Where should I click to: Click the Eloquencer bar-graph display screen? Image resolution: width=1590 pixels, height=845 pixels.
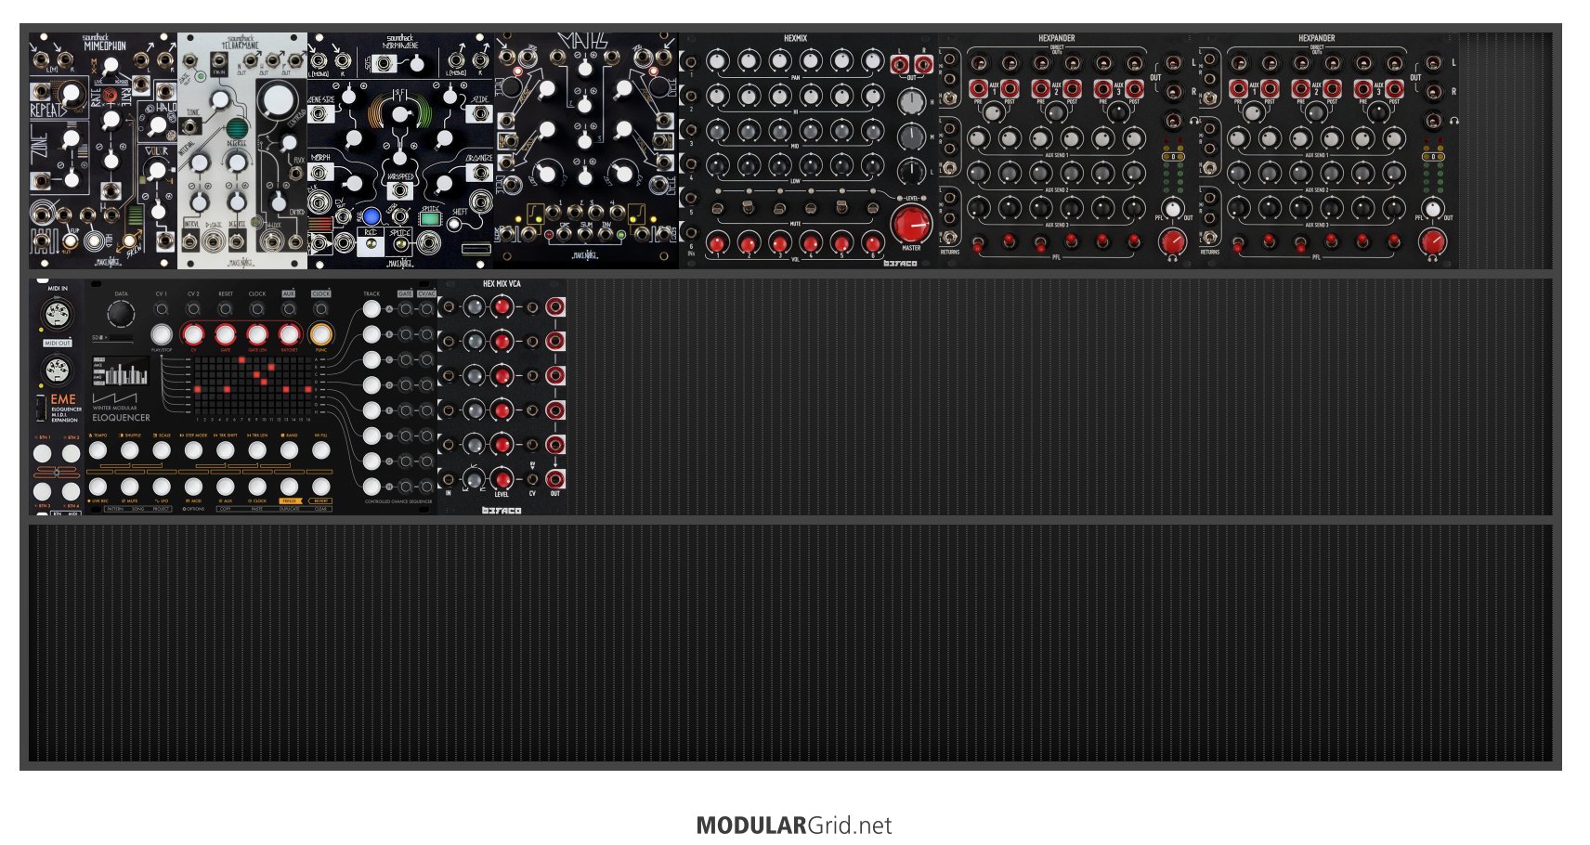click(122, 370)
